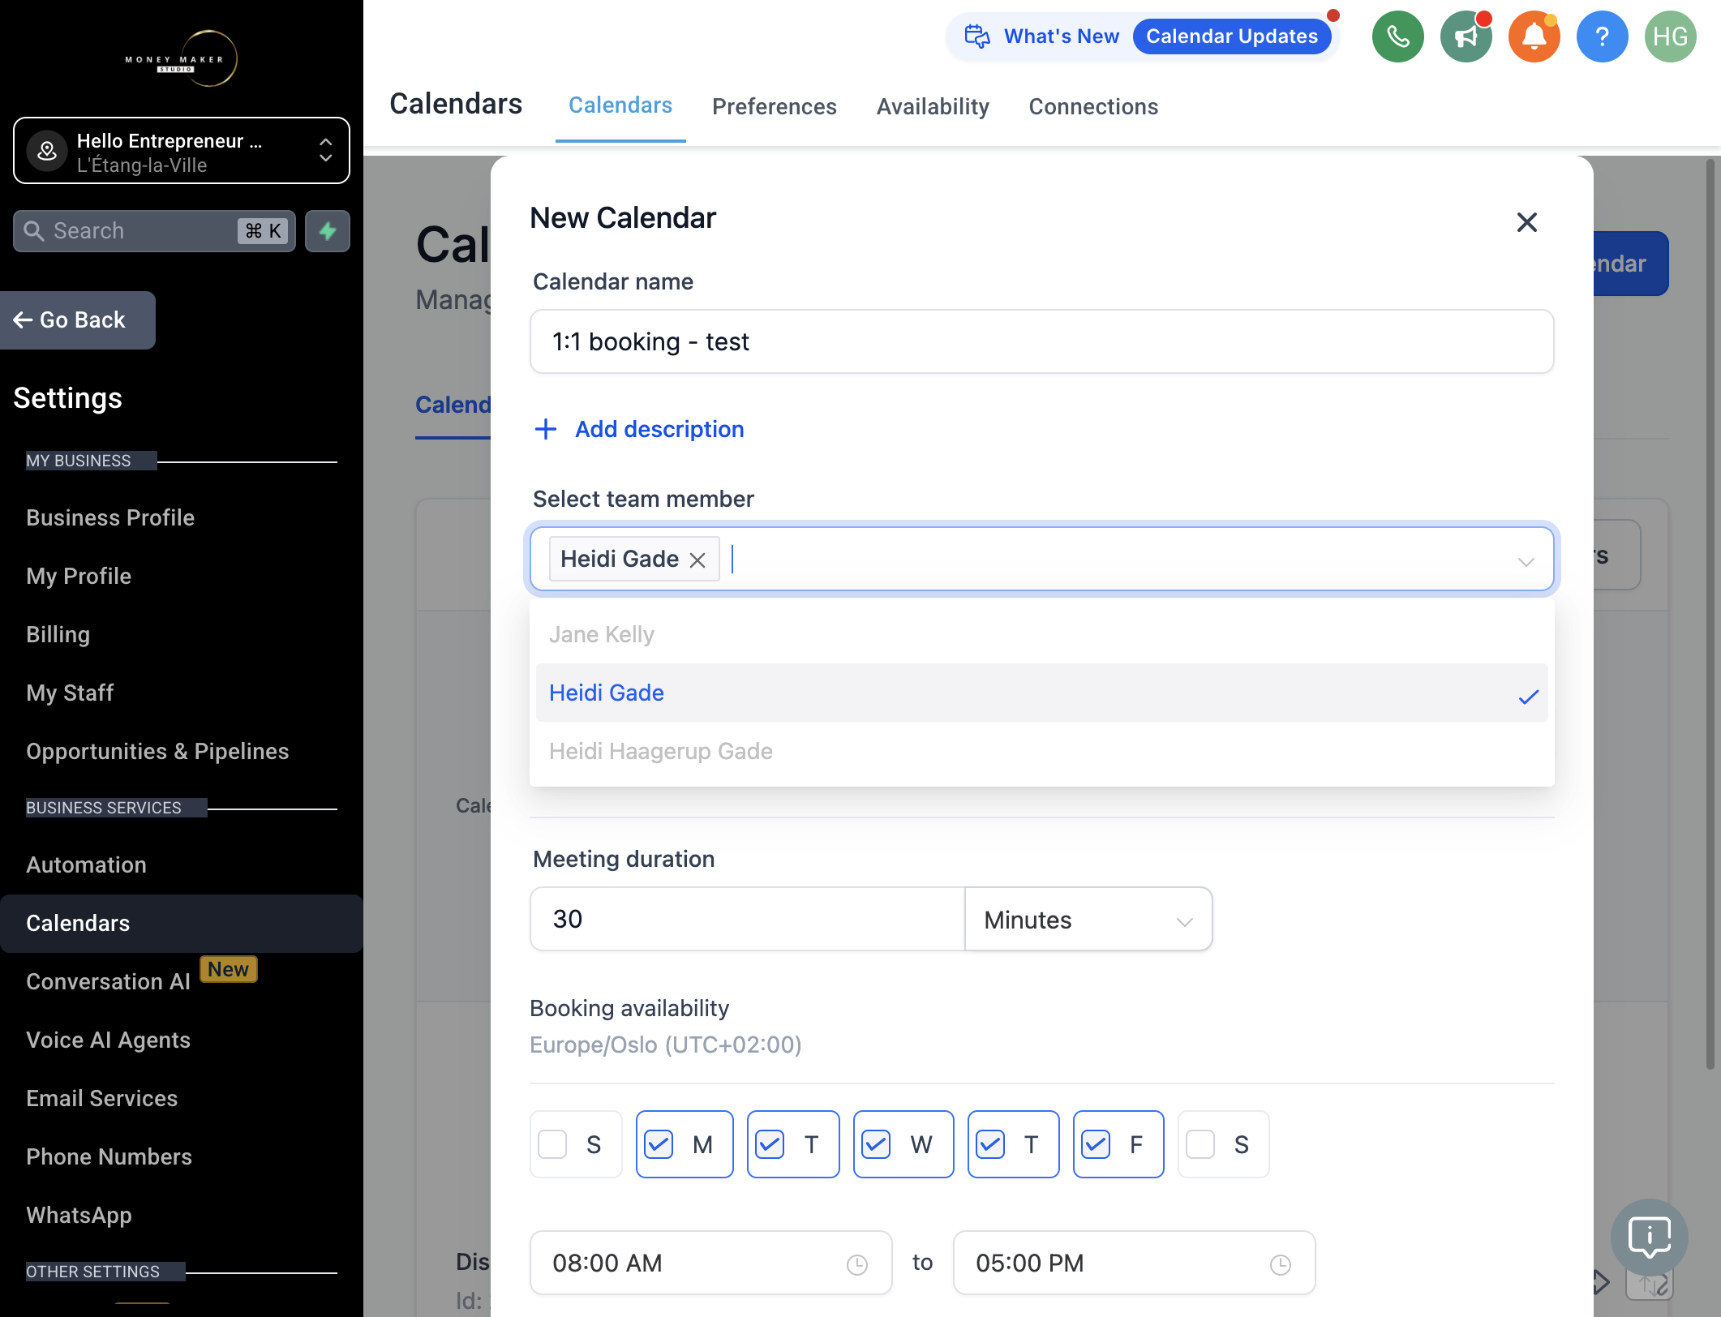Open the phone dialer icon
Screen dimensions: 1721x1317
point(1397,36)
